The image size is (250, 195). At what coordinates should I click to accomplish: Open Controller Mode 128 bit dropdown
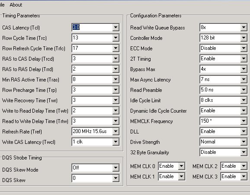pyautogui.click(x=244, y=38)
